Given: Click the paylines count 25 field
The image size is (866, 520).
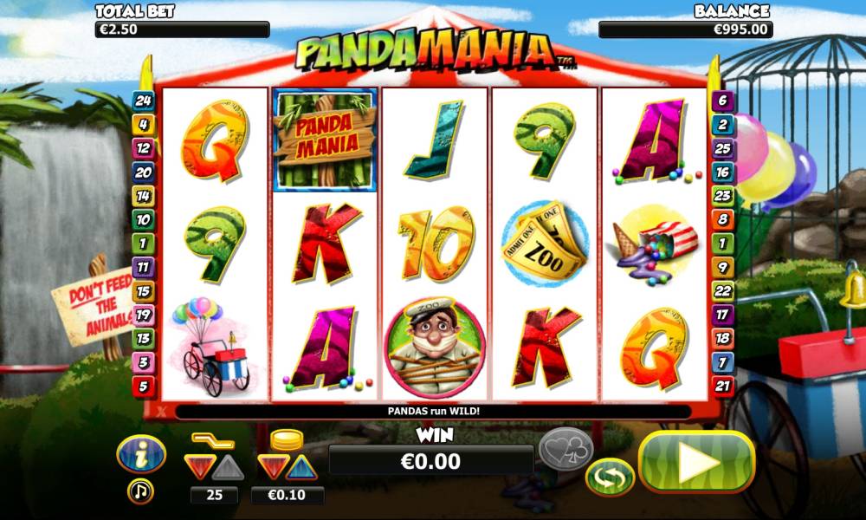Looking at the screenshot, I should [x=214, y=495].
